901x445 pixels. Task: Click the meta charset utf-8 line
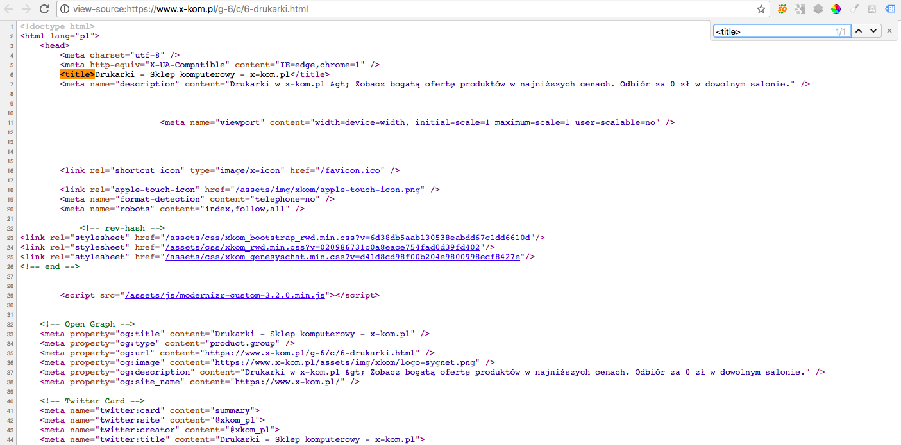tap(119, 55)
